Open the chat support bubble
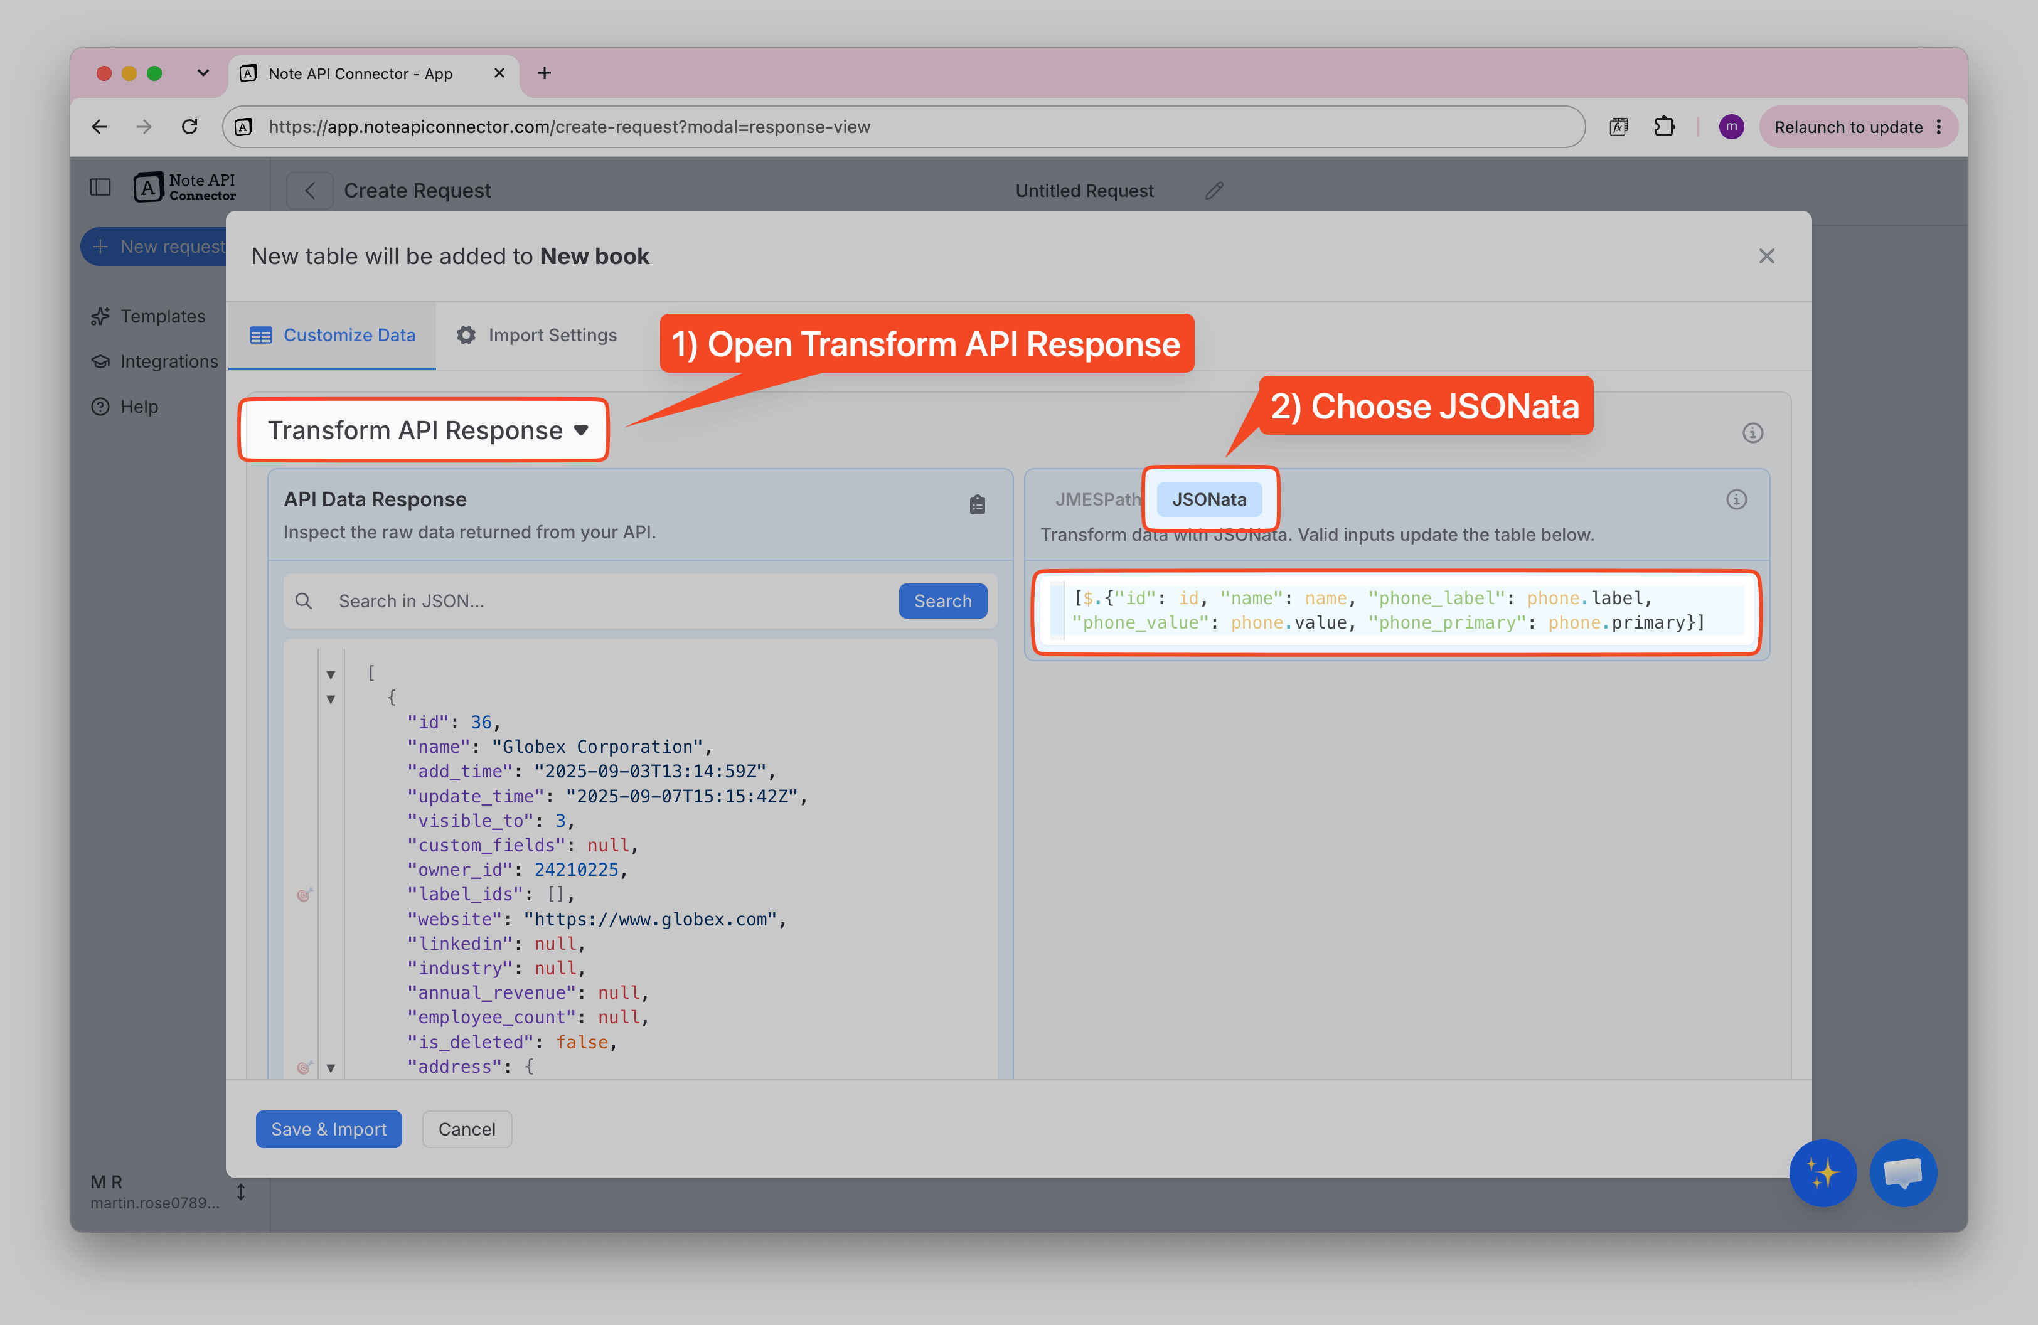Screen dimensions: 2038x1325 point(1902,1173)
